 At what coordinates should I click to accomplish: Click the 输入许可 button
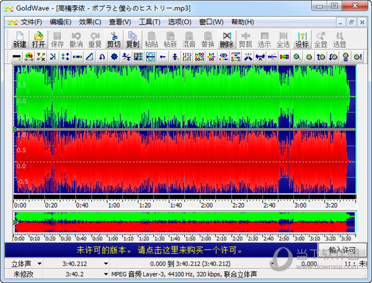pos(342,250)
